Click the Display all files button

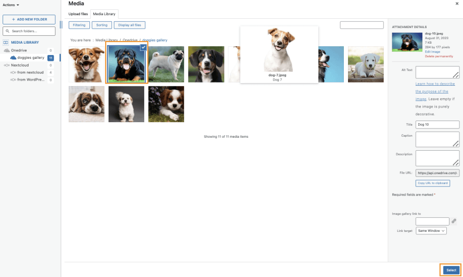[x=130, y=25]
